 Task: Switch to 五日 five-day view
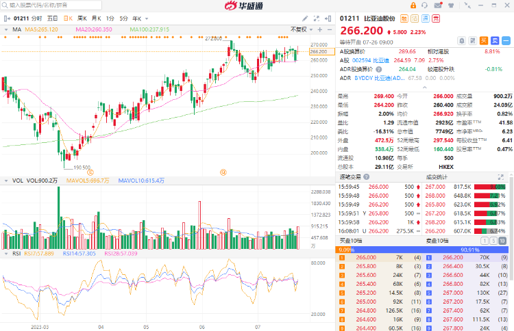(x=53, y=18)
